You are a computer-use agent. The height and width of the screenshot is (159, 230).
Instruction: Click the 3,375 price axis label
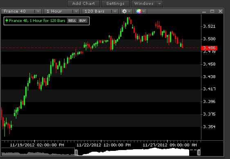[x=209, y=114]
